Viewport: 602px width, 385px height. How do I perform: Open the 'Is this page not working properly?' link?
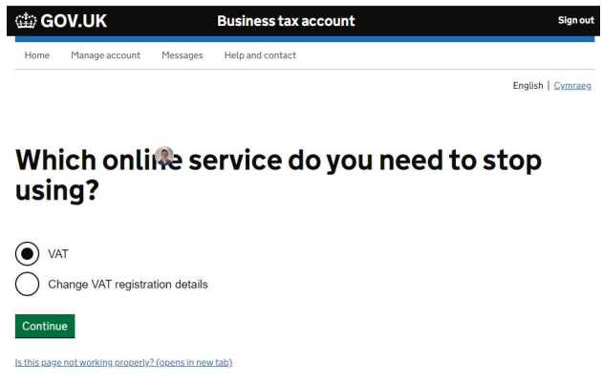pyautogui.click(x=123, y=362)
